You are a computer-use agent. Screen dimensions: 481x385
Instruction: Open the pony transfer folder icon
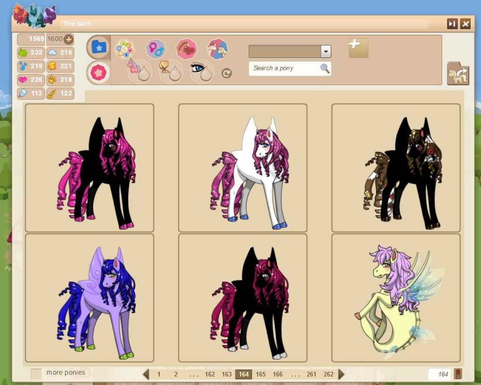458,73
